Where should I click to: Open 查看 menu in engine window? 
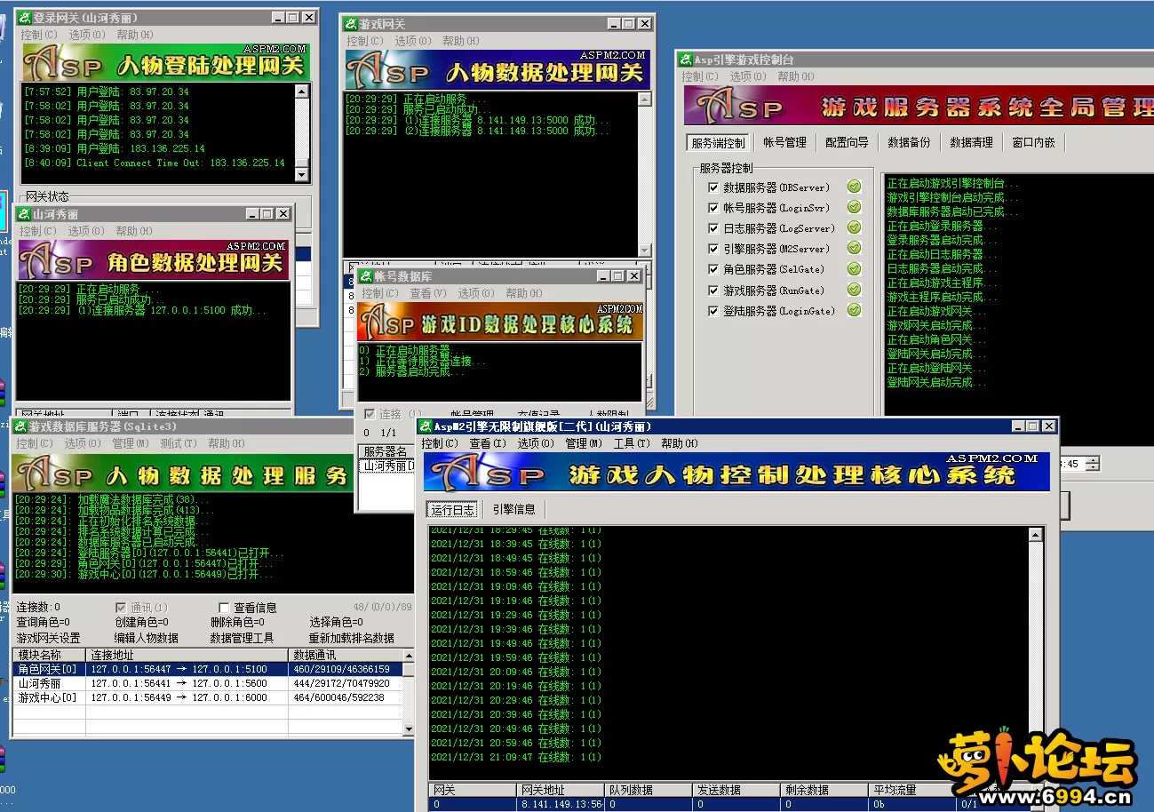click(x=487, y=443)
